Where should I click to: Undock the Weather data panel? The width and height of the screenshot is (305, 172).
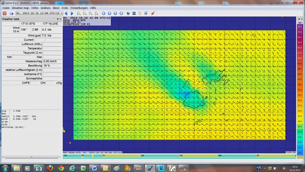point(57,19)
